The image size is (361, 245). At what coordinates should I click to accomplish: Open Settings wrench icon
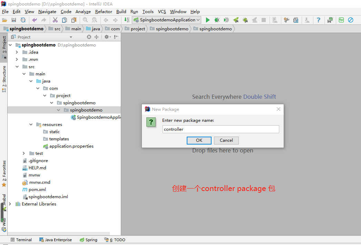(x=286, y=20)
